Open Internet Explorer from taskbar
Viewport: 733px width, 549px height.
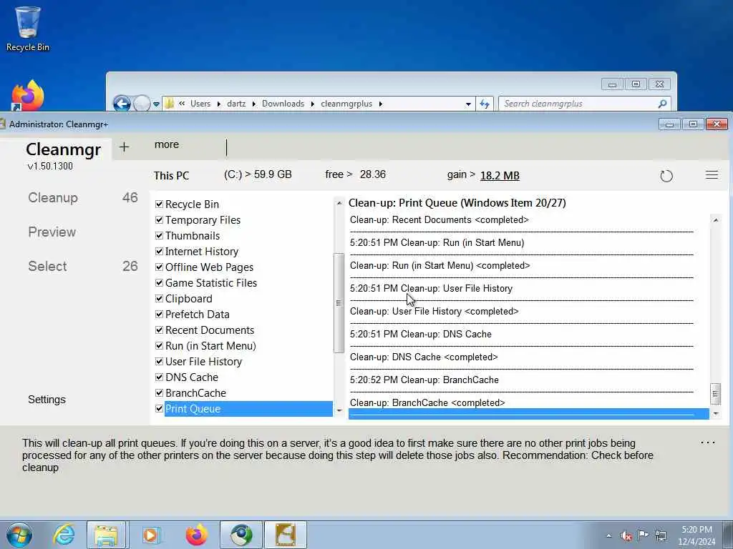[x=64, y=535]
